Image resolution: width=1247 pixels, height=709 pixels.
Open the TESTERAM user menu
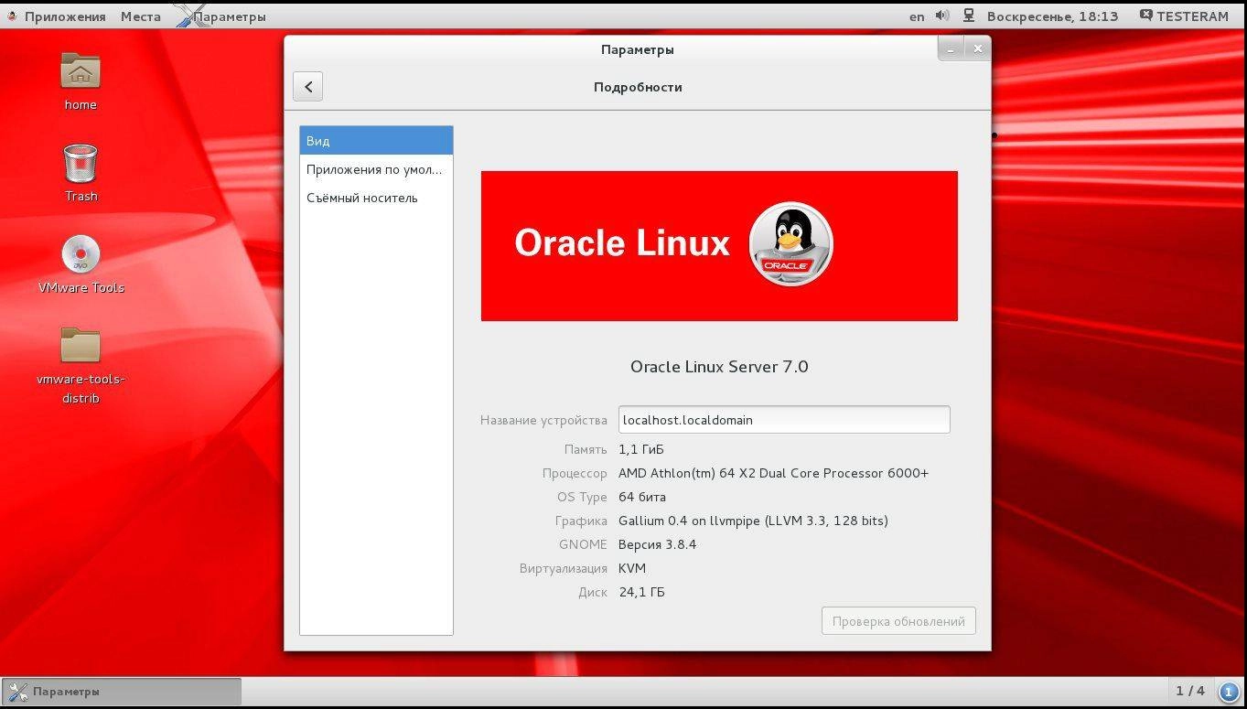point(1184,16)
